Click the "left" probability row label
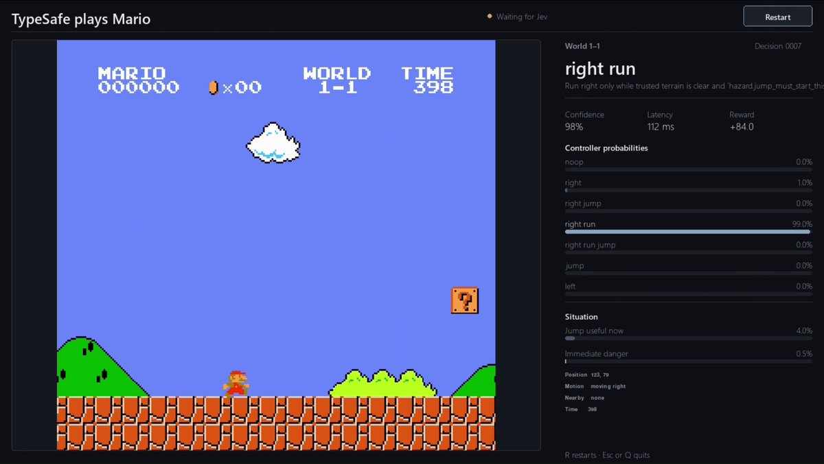This screenshot has height=464, width=824. (571, 286)
